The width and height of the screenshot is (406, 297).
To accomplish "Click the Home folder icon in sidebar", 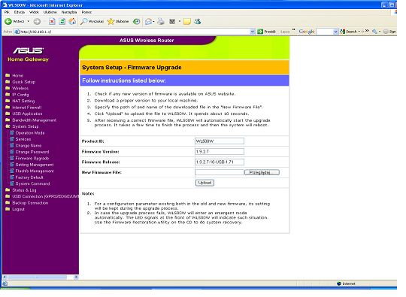I will coord(8,75).
